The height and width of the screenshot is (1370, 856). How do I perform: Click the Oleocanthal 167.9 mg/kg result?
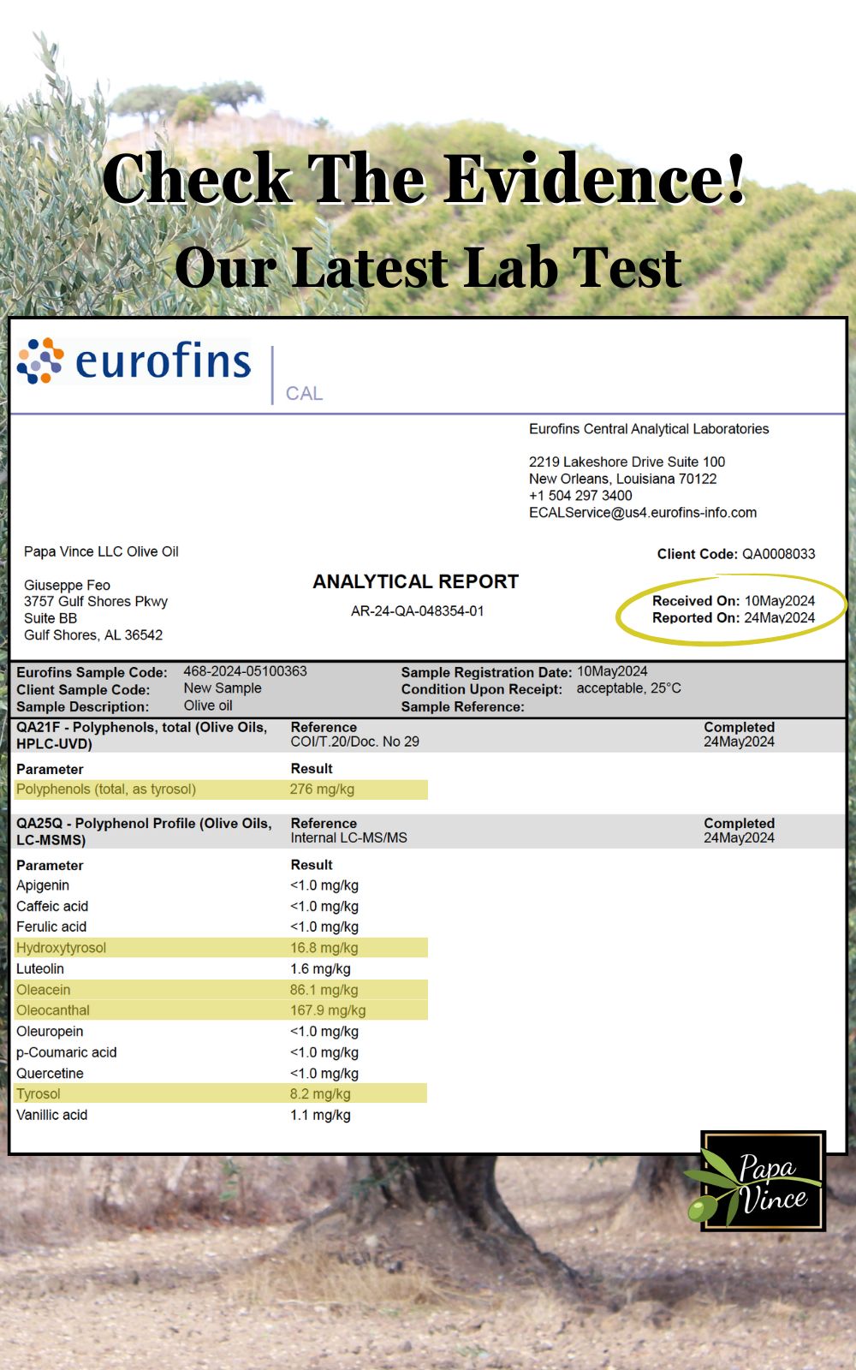pyautogui.click(x=327, y=1010)
